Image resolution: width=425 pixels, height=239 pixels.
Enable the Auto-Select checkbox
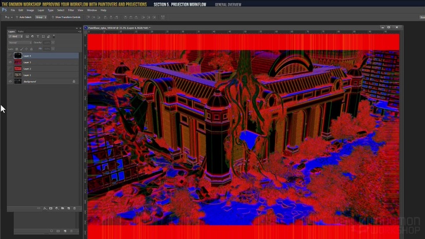(x=17, y=17)
